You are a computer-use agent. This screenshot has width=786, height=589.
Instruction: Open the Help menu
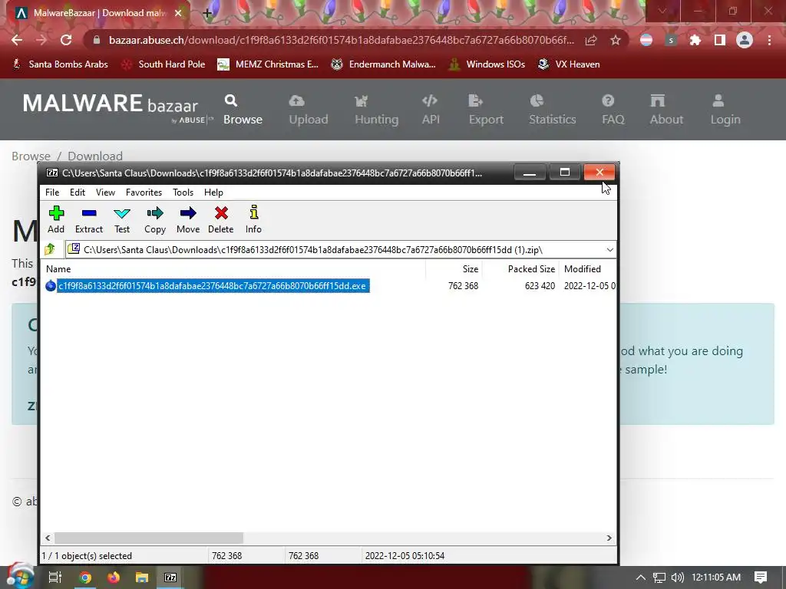(213, 192)
